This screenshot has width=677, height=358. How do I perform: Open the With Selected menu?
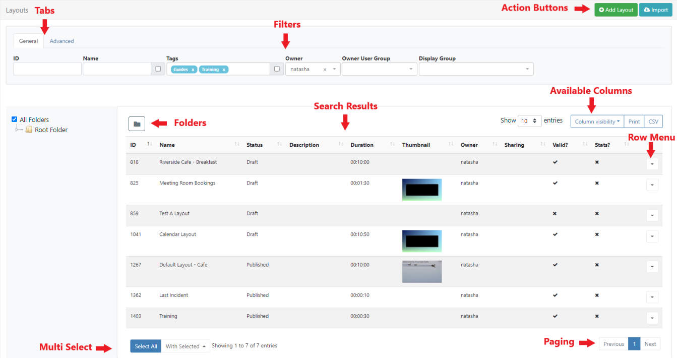(x=185, y=346)
